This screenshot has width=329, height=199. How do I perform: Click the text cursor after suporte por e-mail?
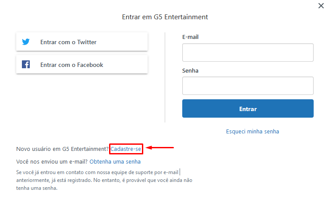coord(180,172)
